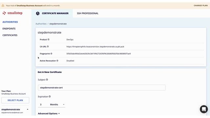Go to Authorities in sidebar

(x=10, y=22)
